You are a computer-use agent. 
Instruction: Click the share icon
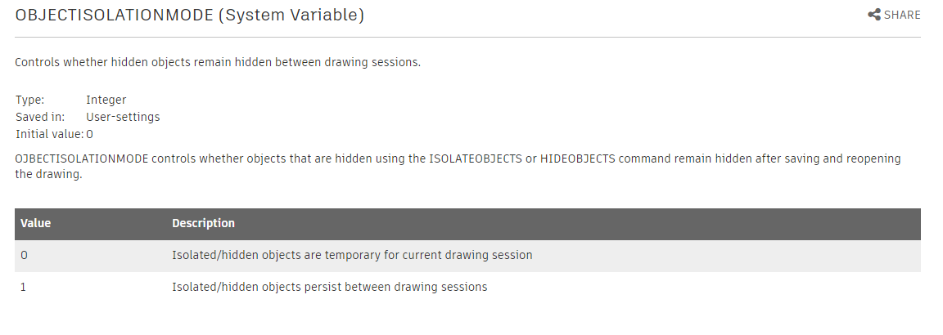(873, 15)
